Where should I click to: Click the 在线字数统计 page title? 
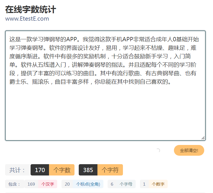point(31,10)
